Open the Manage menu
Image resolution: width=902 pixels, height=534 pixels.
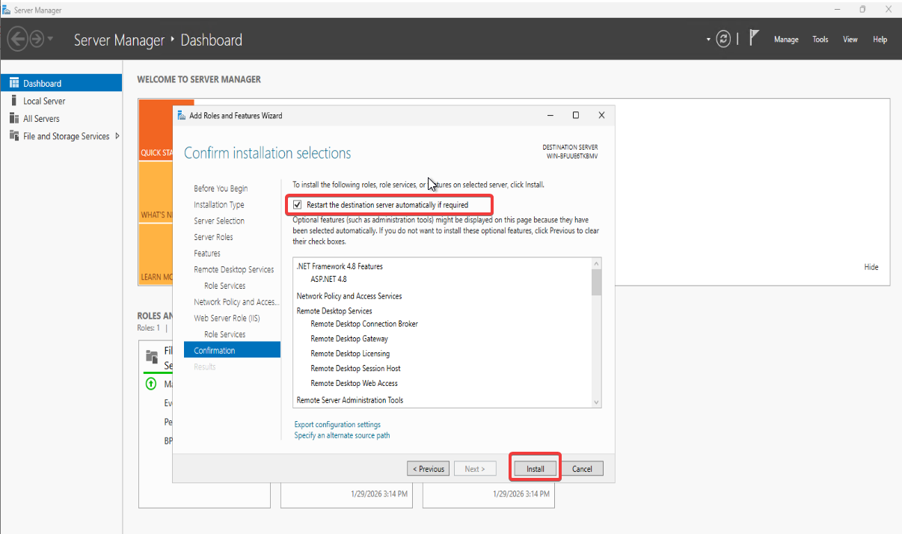(786, 40)
